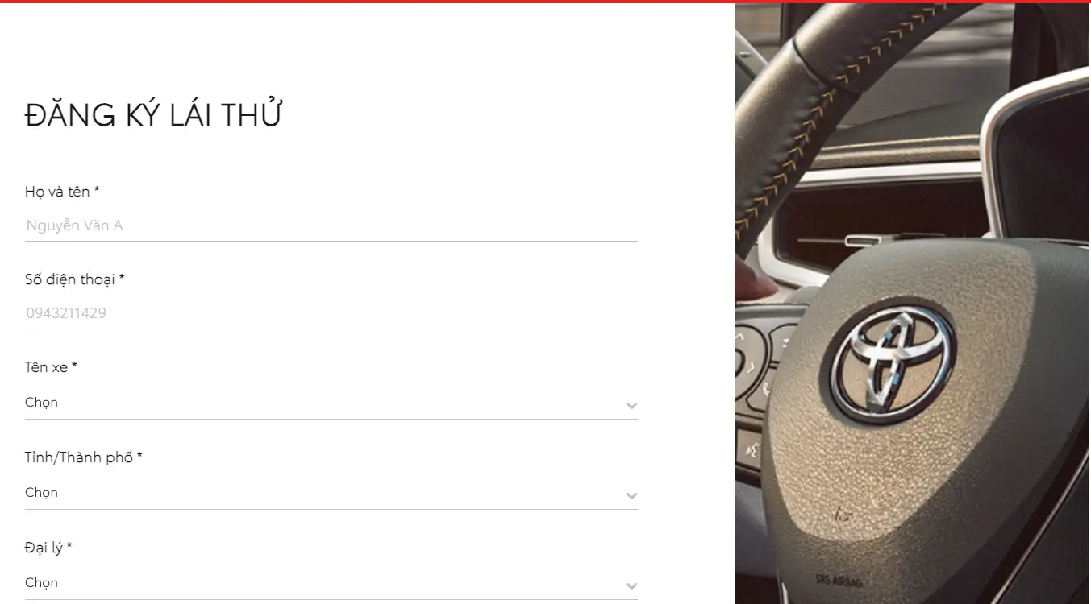Click the Tỉnh/Thành phố label
Image resolution: width=1091 pixels, height=604 pixels.
[84, 457]
